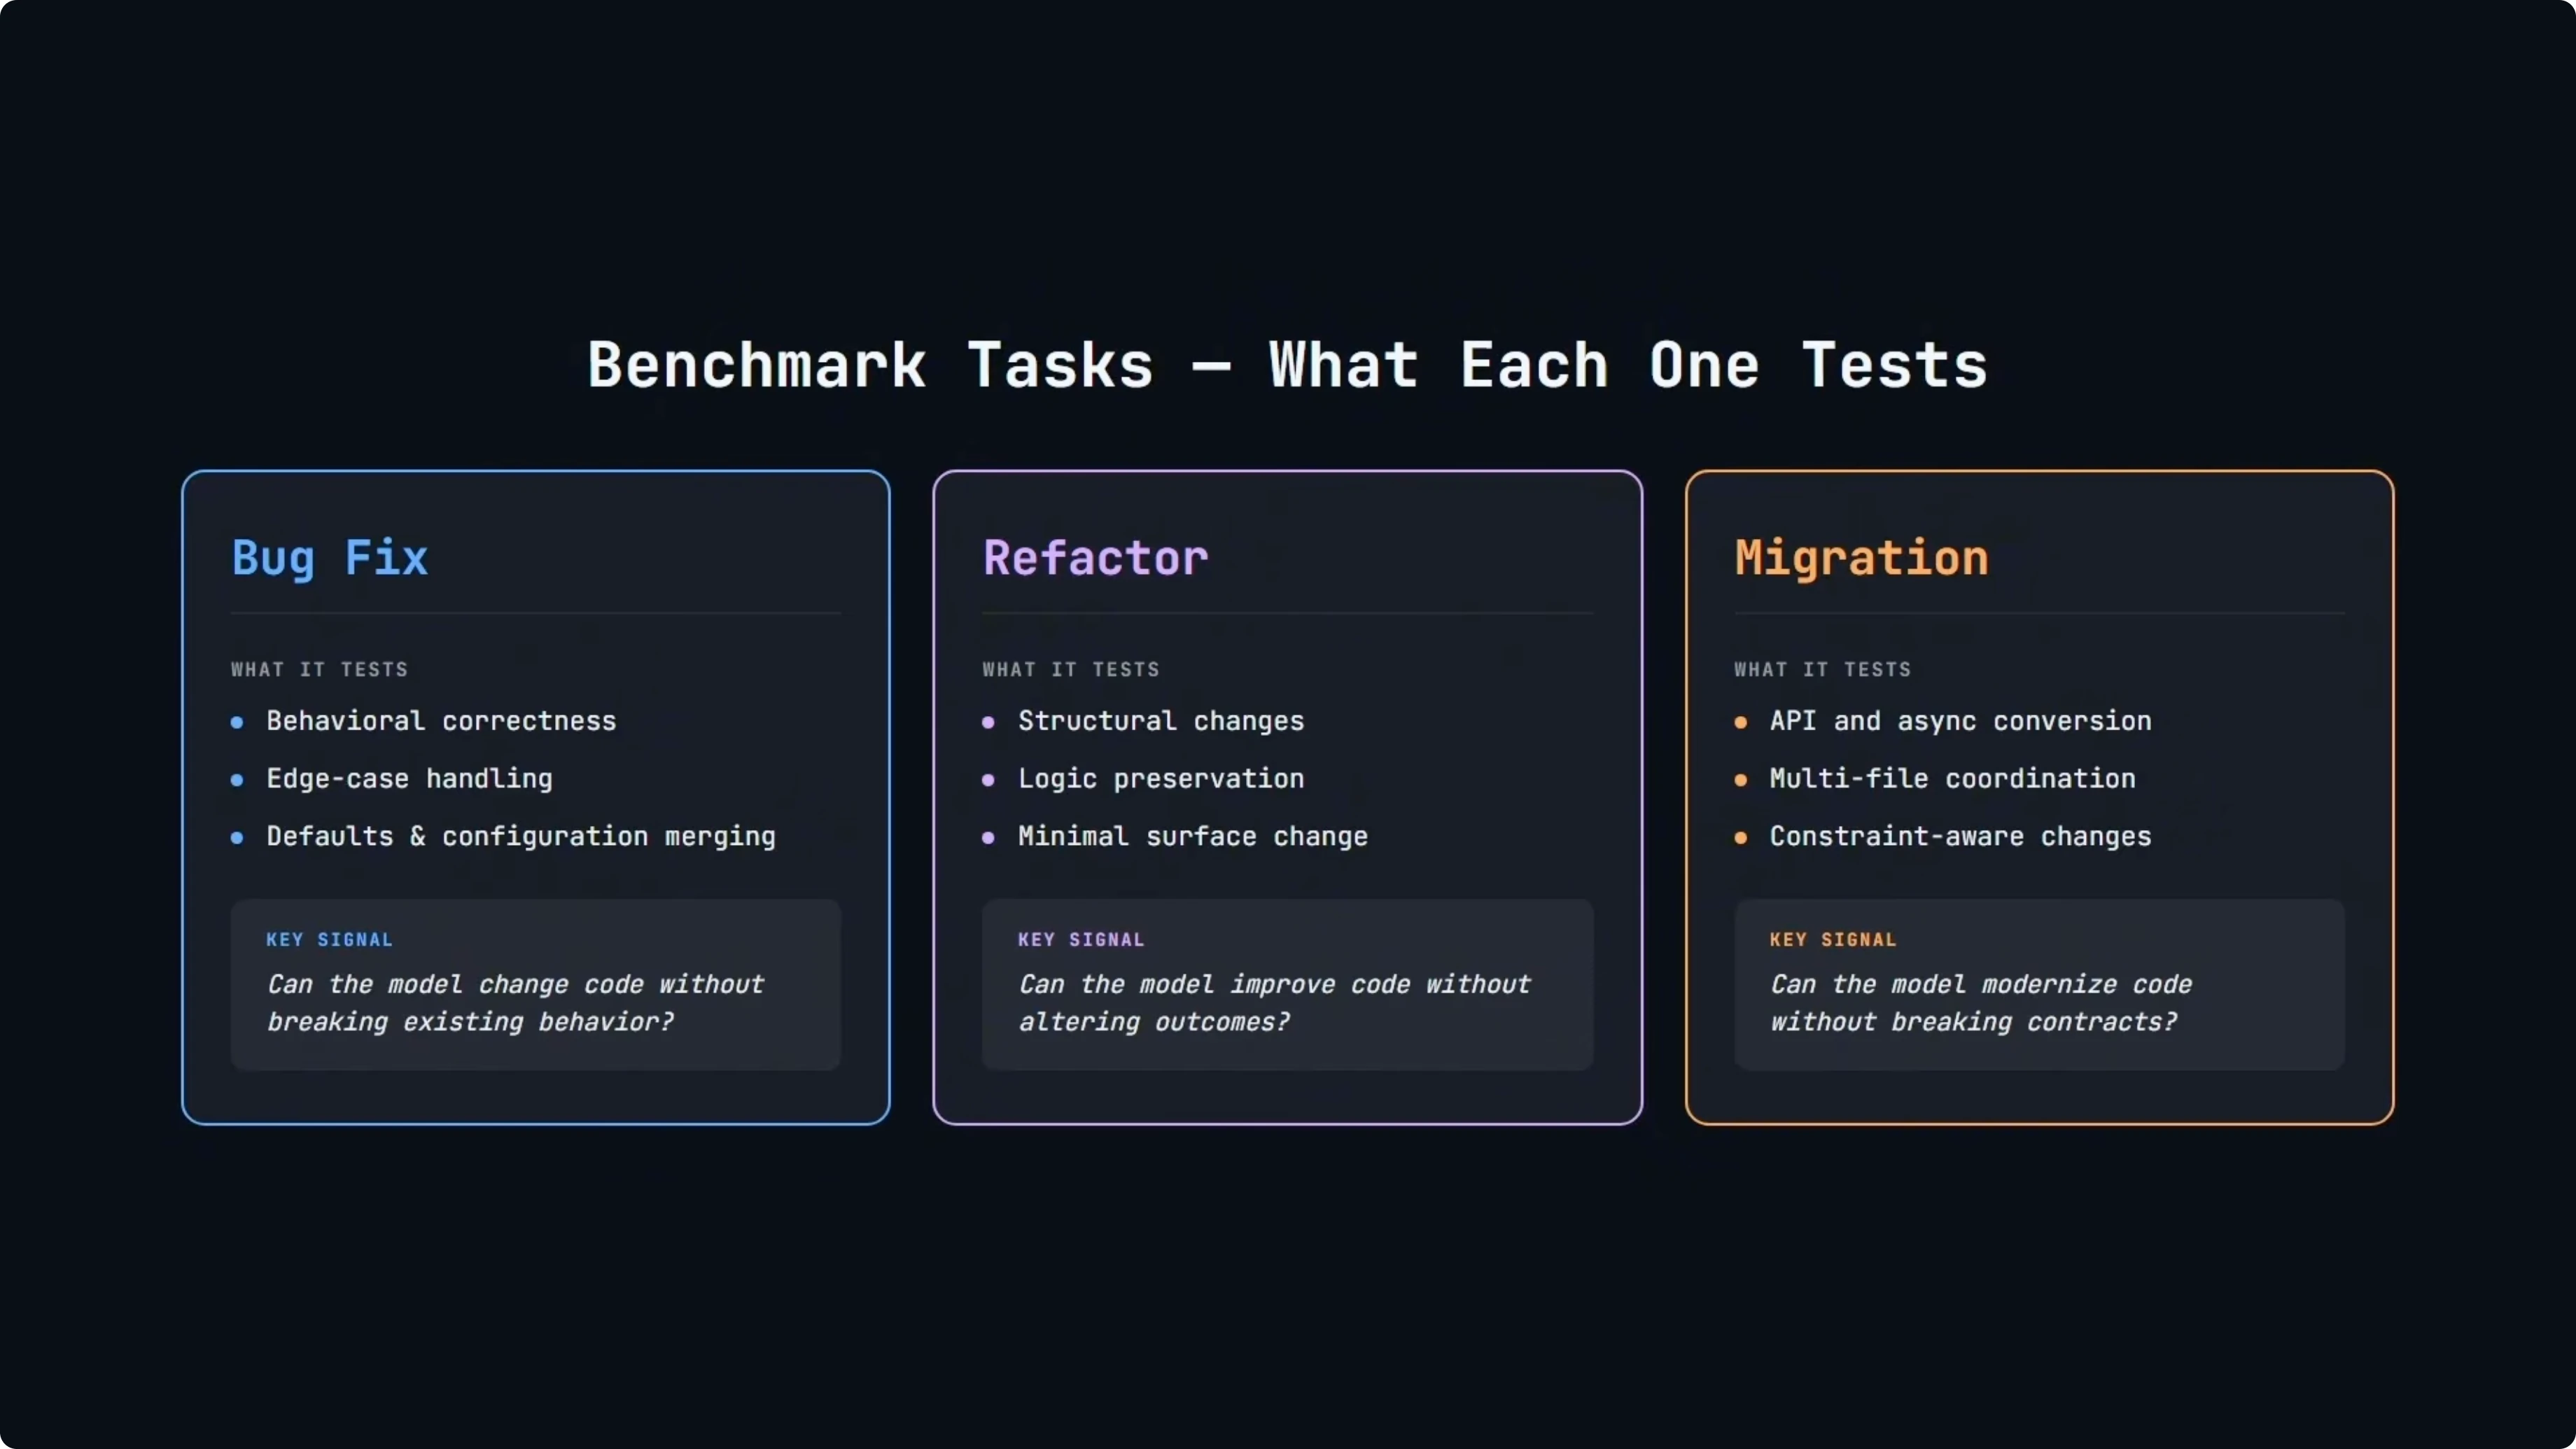Image resolution: width=2576 pixels, height=1449 pixels.
Task: Select the Migration card heading
Action: (1861, 558)
